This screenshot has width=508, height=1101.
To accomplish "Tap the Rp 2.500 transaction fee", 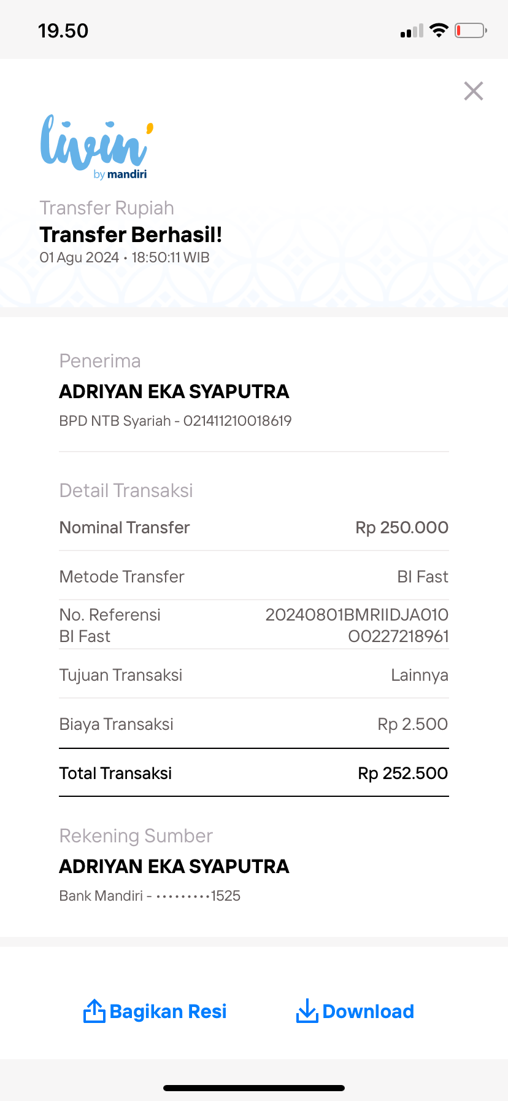I will pyautogui.click(x=413, y=724).
